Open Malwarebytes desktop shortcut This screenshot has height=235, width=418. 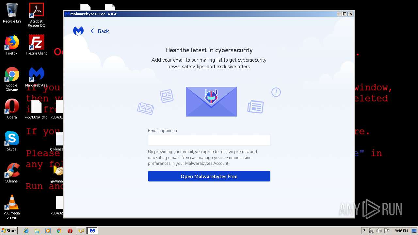[x=36, y=77]
